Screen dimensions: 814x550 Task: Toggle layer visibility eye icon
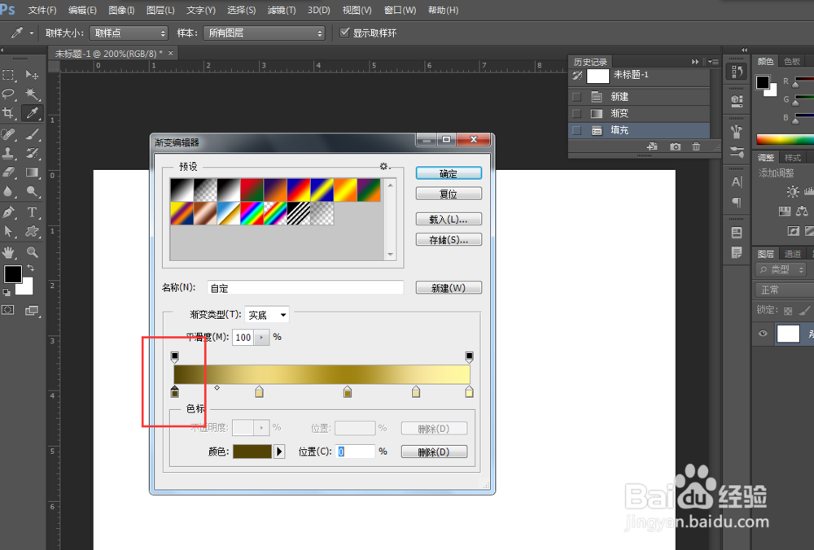tap(763, 334)
